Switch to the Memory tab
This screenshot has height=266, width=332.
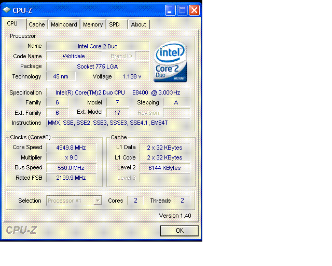(x=93, y=24)
